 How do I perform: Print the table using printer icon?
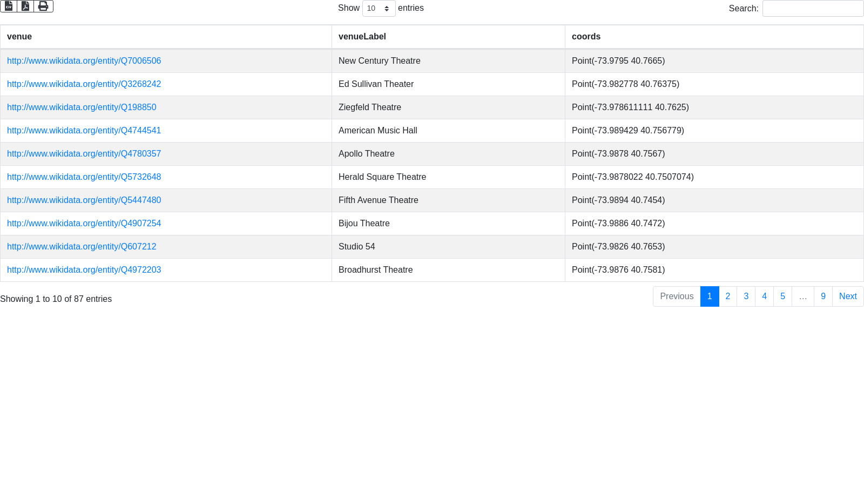(x=43, y=6)
